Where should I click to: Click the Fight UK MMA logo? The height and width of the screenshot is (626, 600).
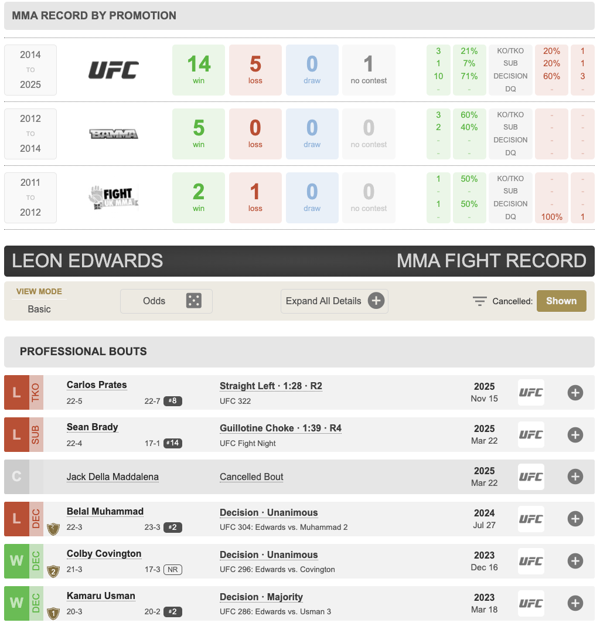pos(114,198)
